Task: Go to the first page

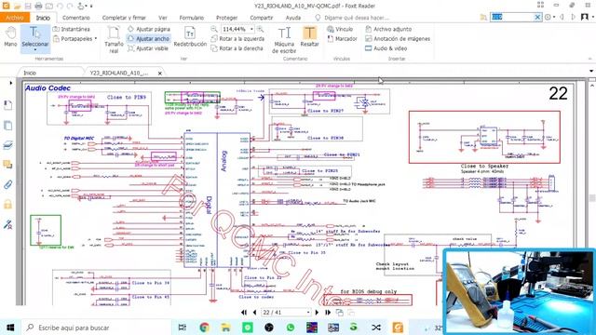Action: click(x=244, y=313)
